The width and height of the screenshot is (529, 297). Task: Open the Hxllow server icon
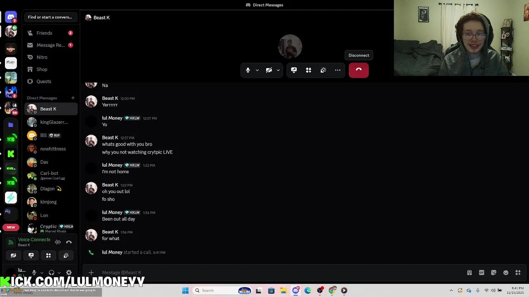11,49
